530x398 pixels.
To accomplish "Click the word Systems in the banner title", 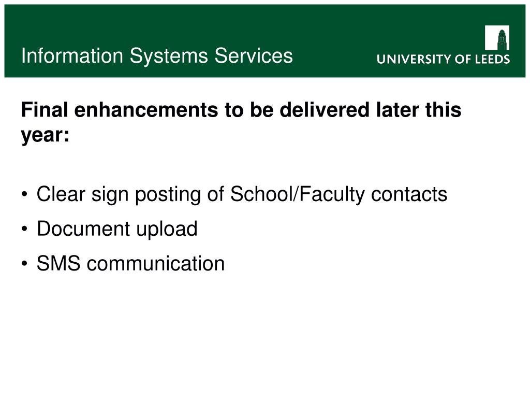I will point(169,56).
